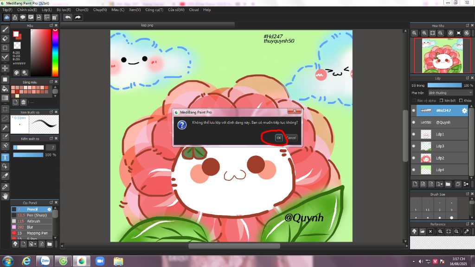Tick the Bảo vệ alpha checkbox
This screenshot has height=267, width=475.
tap(414, 101)
